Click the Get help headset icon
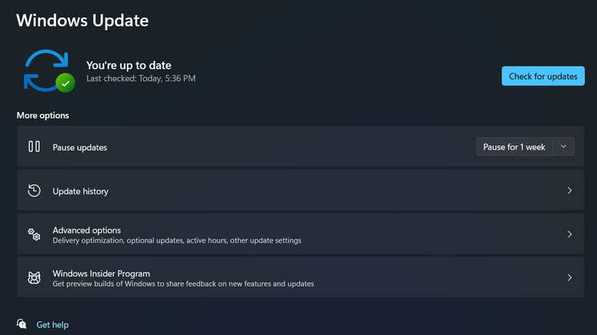This screenshot has width=597, height=335. pyautogui.click(x=22, y=324)
